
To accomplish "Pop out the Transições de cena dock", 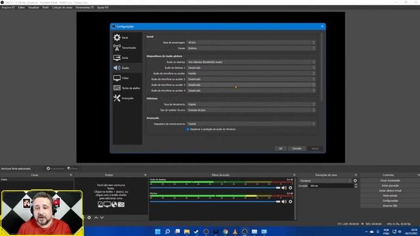I will [356, 175].
